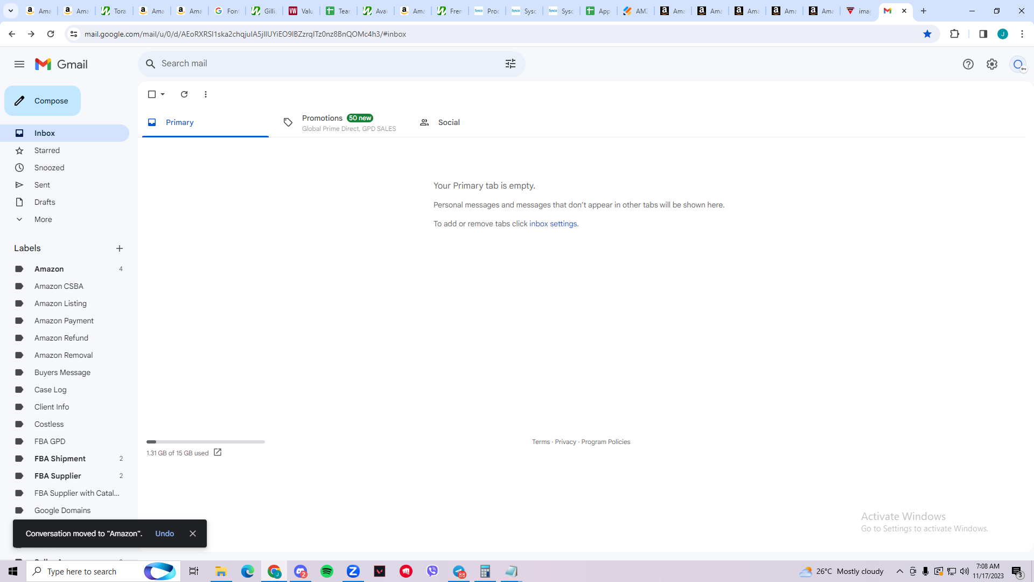Tick the select-all checkbox
The width and height of the screenshot is (1034, 582).
click(x=152, y=94)
